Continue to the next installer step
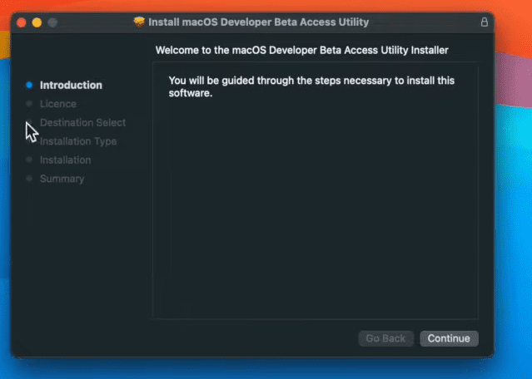 pos(449,338)
